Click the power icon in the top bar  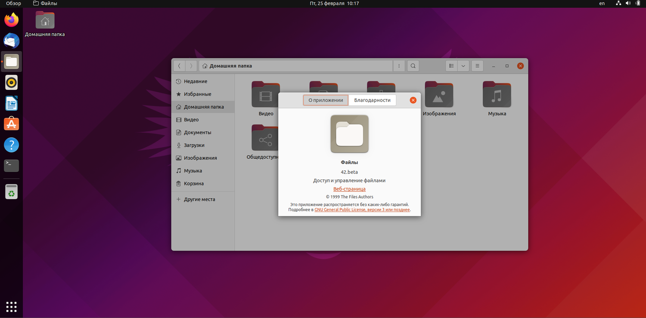637,3
